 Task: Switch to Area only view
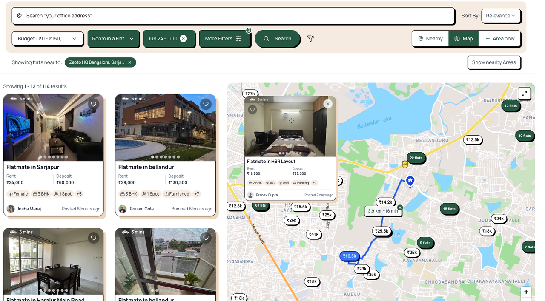tap(499, 39)
